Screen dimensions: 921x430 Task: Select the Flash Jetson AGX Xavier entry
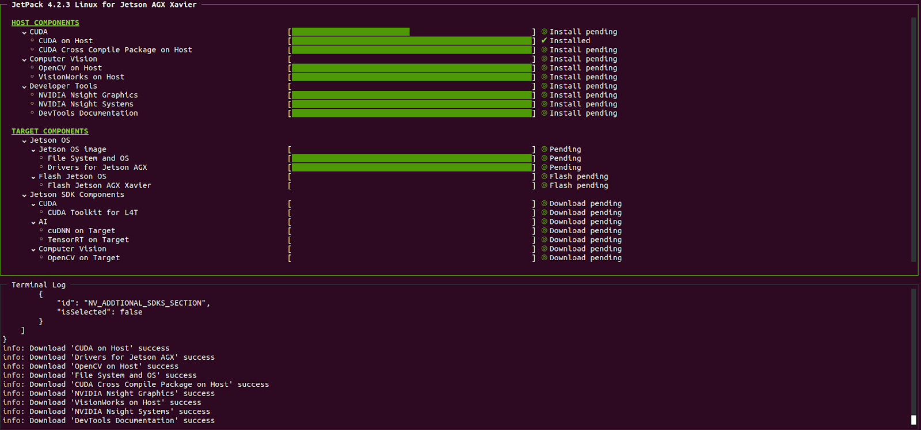point(100,185)
